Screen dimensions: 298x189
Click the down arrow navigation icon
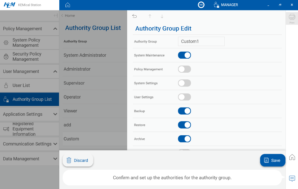coord(162,16)
